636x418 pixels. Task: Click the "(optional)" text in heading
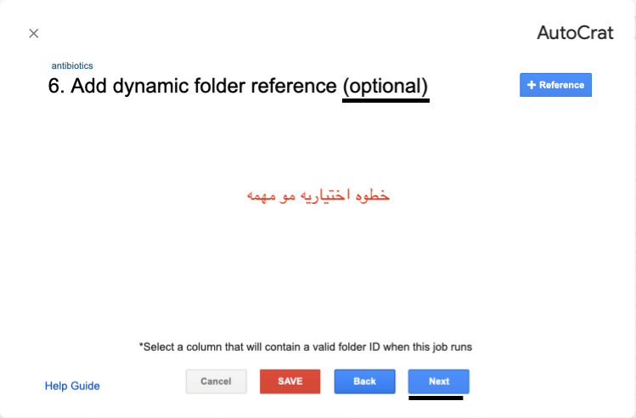coord(386,86)
